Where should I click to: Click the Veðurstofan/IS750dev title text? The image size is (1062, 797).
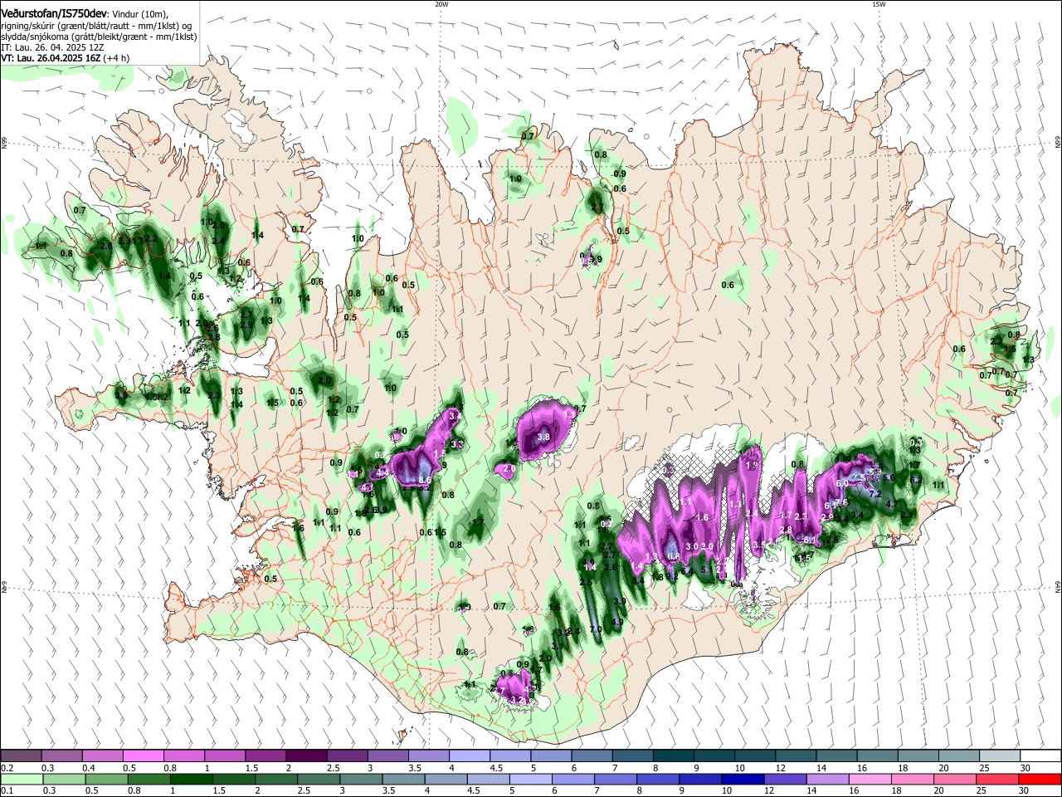click(x=53, y=12)
